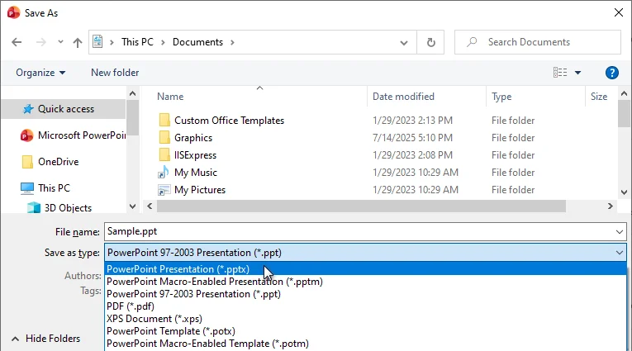Click navigation pane scroll down arrow
The image size is (632, 351).
pyautogui.click(x=132, y=206)
